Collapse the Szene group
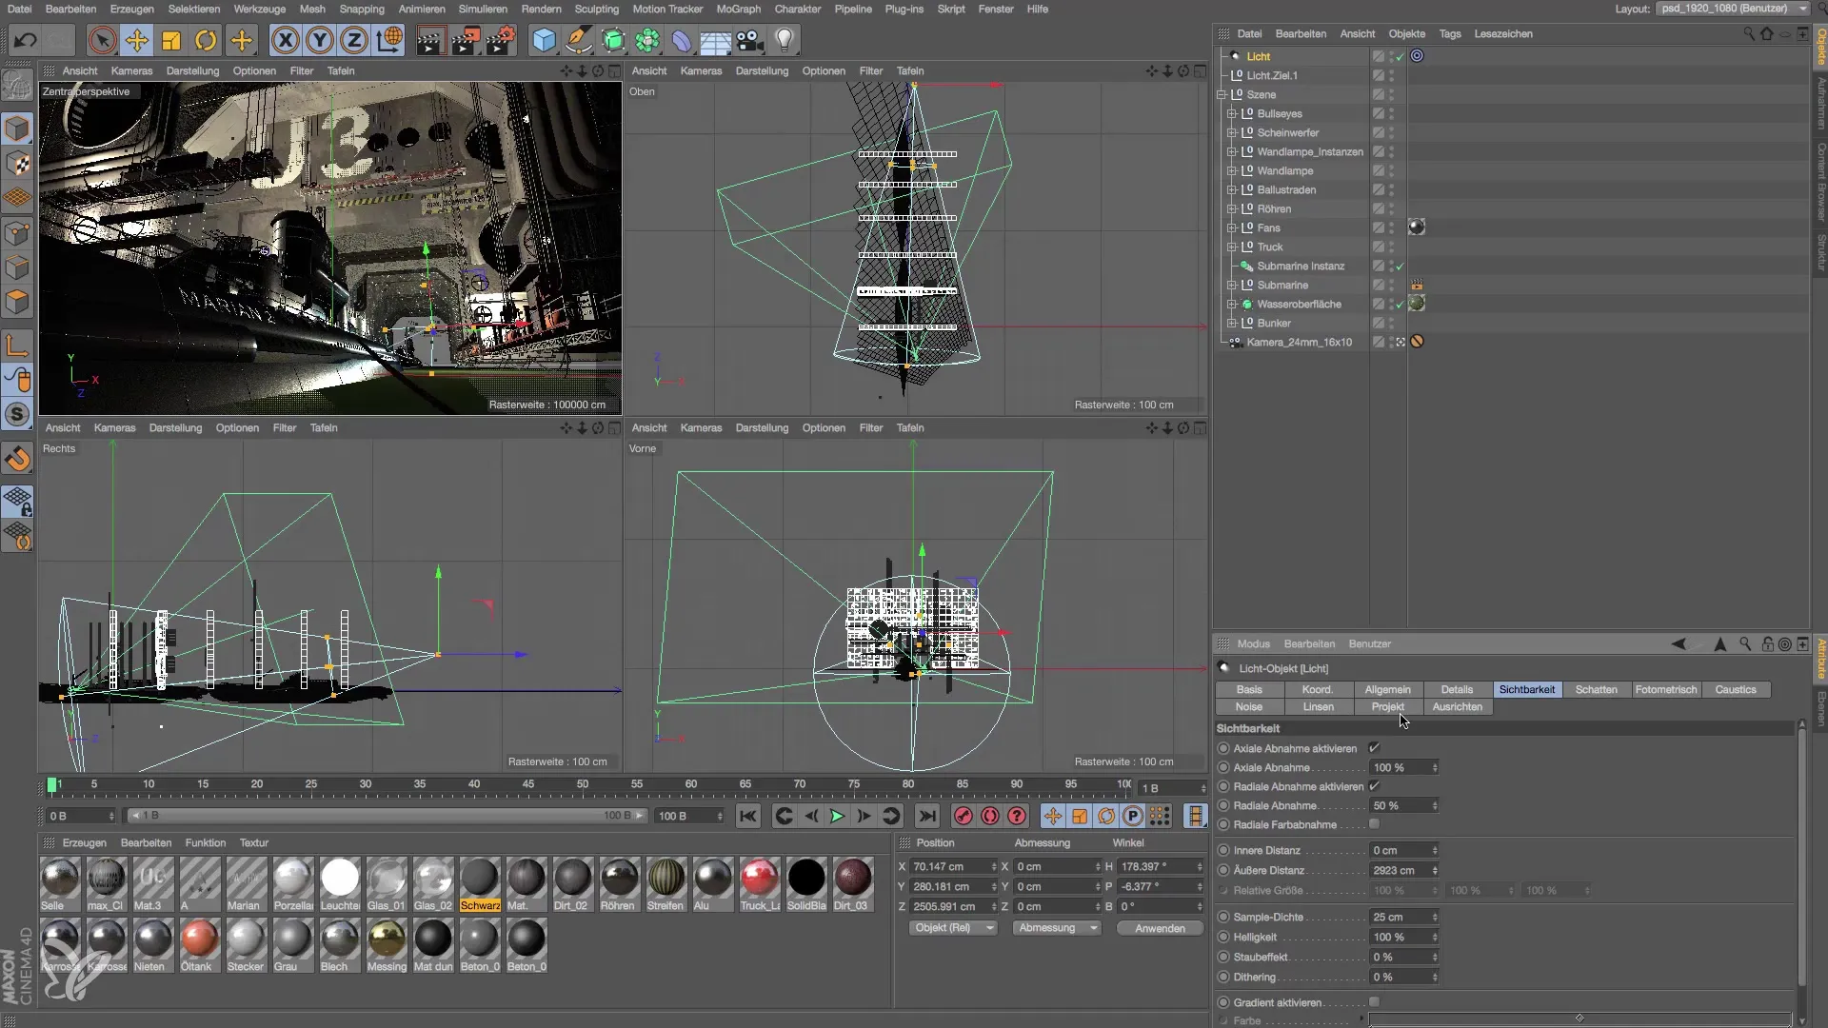Image resolution: width=1828 pixels, height=1028 pixels. coord(1222,94)
